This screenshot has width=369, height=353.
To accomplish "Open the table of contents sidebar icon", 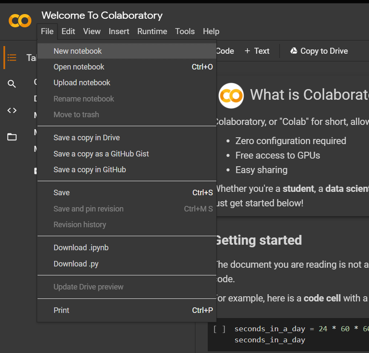I will (12, 58).
